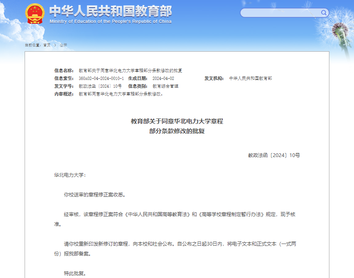354x278 pixels.
Task: Open the 公开 breadcrumb link
Action: (63, 45)
